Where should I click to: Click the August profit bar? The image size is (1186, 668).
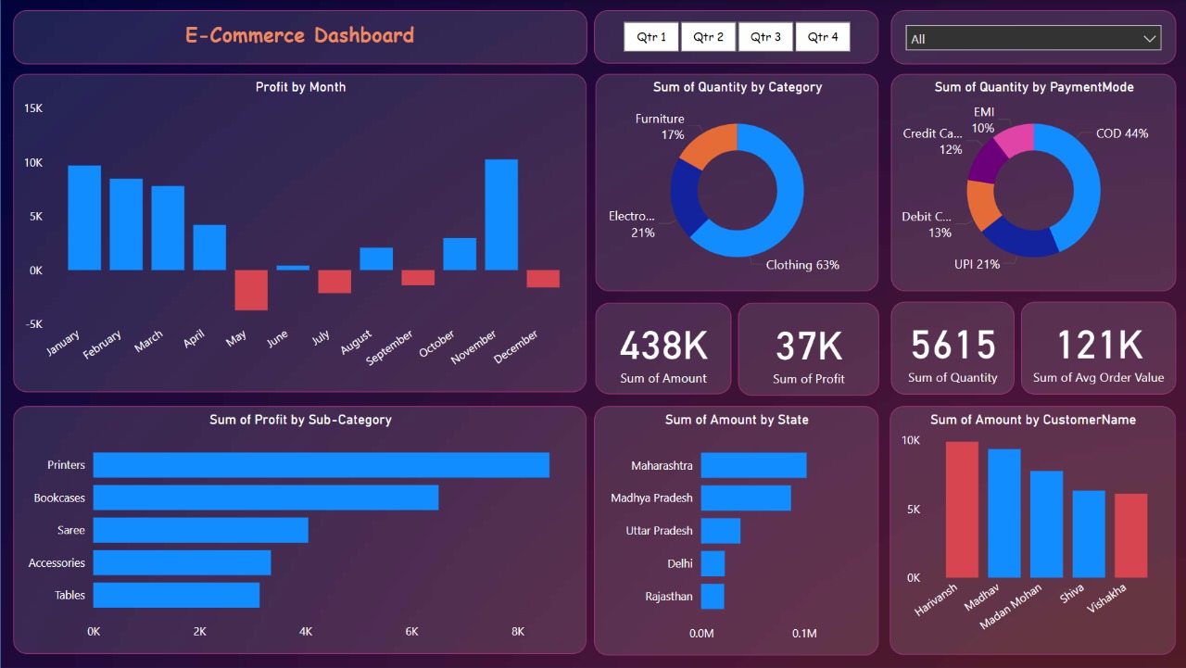[376, 258]
